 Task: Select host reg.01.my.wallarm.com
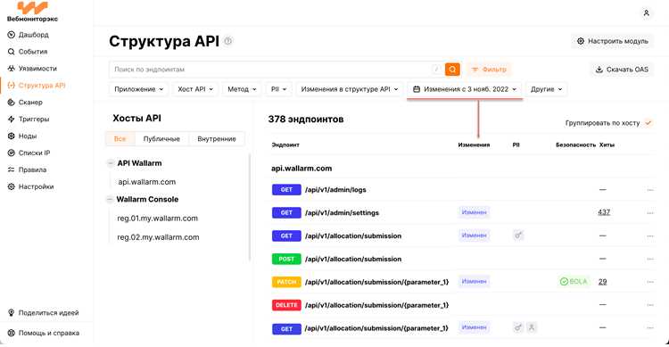coord(157,219)
